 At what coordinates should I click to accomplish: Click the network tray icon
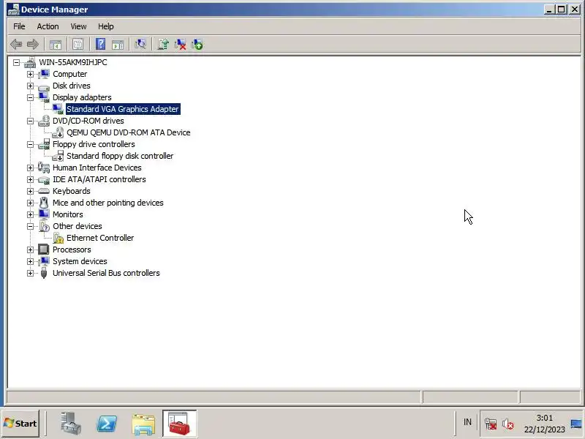click(491, 424)
